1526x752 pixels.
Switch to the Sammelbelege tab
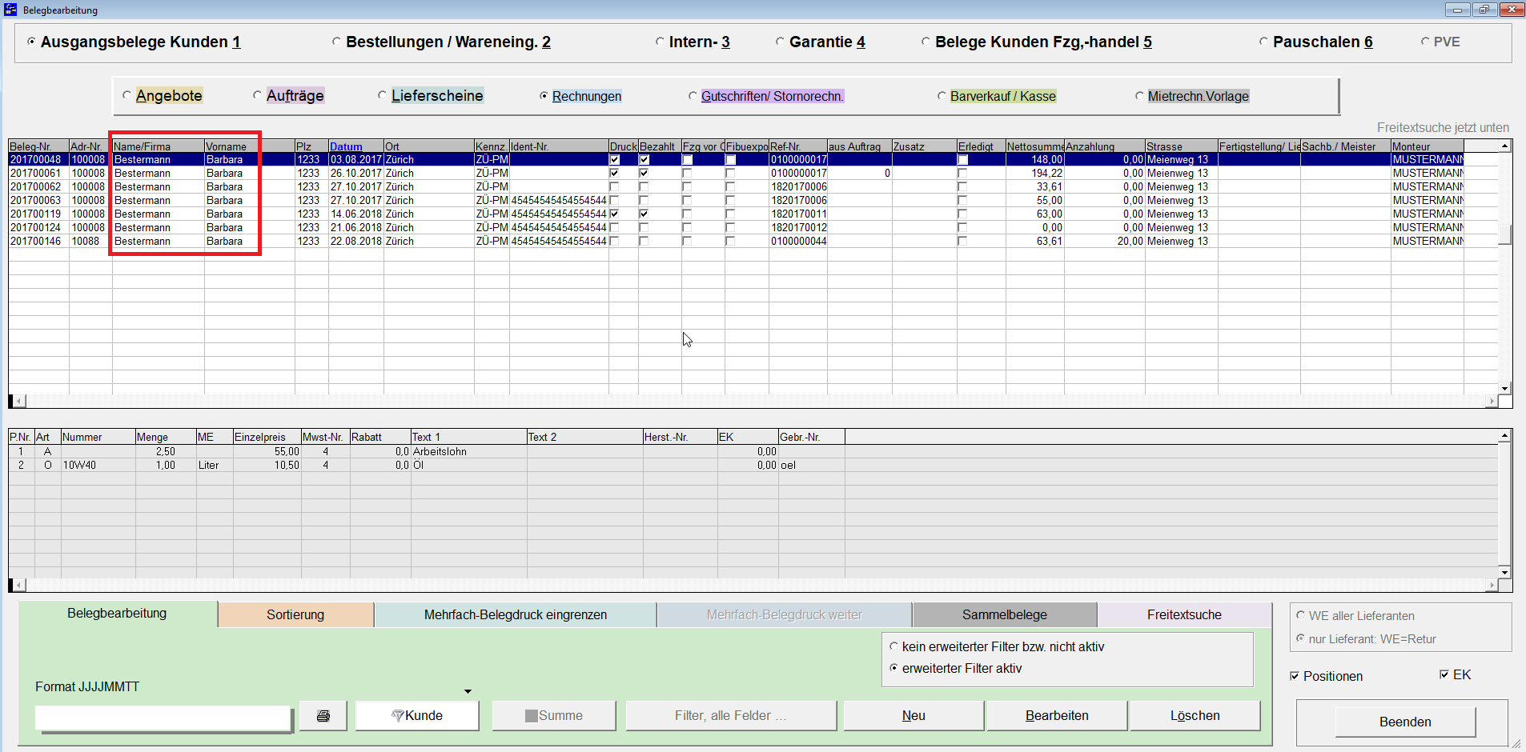coord(1005,614)
